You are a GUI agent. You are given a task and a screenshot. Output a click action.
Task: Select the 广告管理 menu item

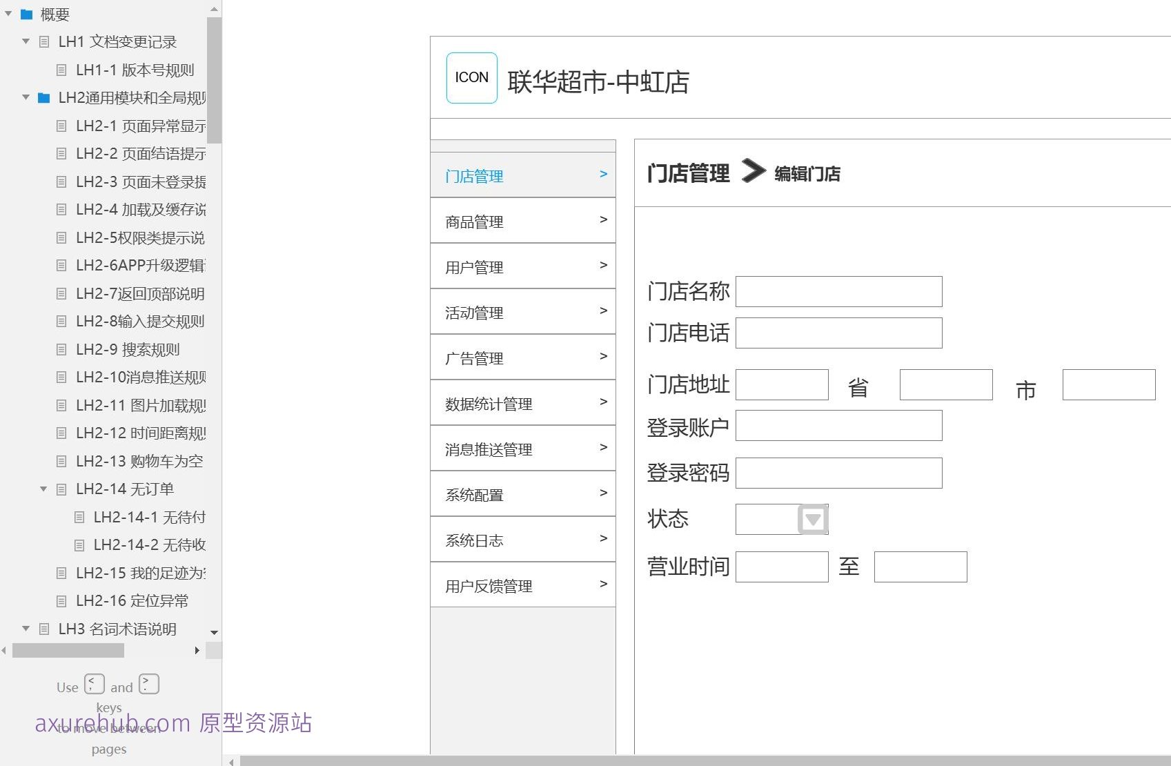pyautogui.click(x=523, y=357)
